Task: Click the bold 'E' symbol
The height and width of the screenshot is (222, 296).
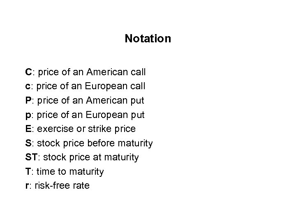Action: [28, 129]
